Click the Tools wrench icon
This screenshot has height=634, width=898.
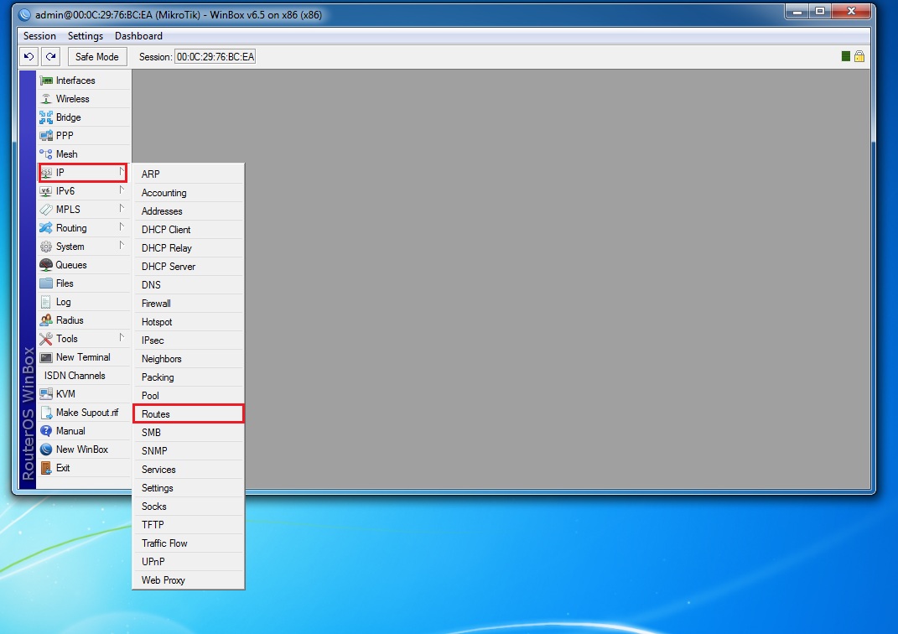[x=46, y=339]
